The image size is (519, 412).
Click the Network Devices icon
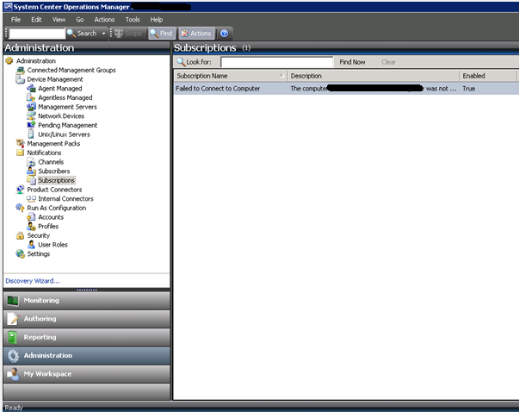click(31, 115)
